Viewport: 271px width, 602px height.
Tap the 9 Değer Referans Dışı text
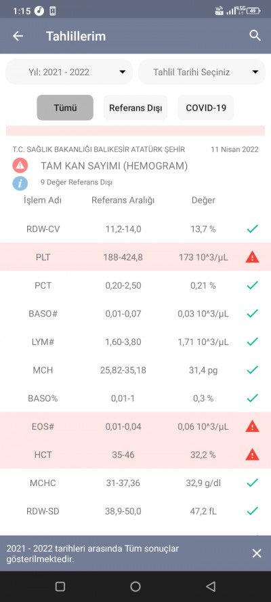(x=77, y=183)
